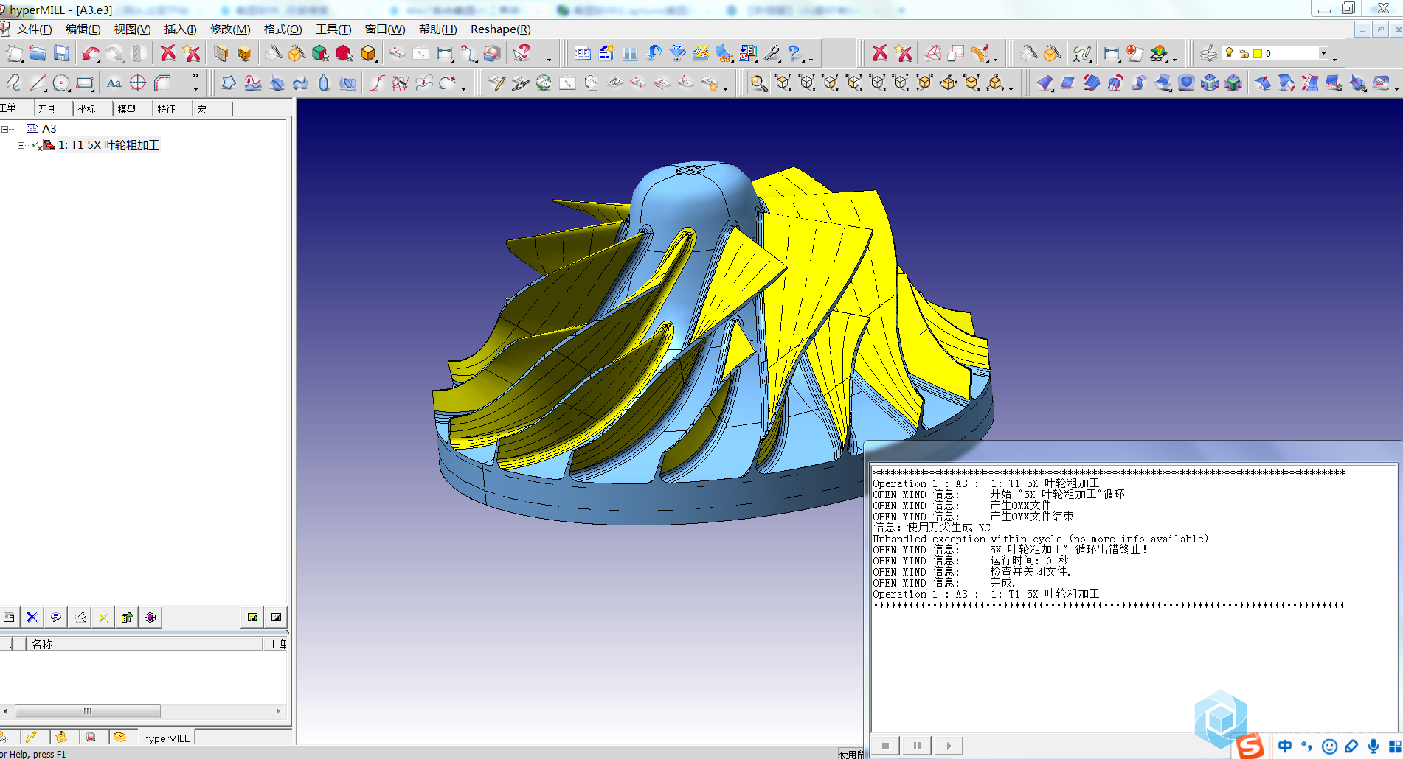Open workplane toolbar options dropdown arrow
Screen dimensions: 1403x759
pos(726,88)
